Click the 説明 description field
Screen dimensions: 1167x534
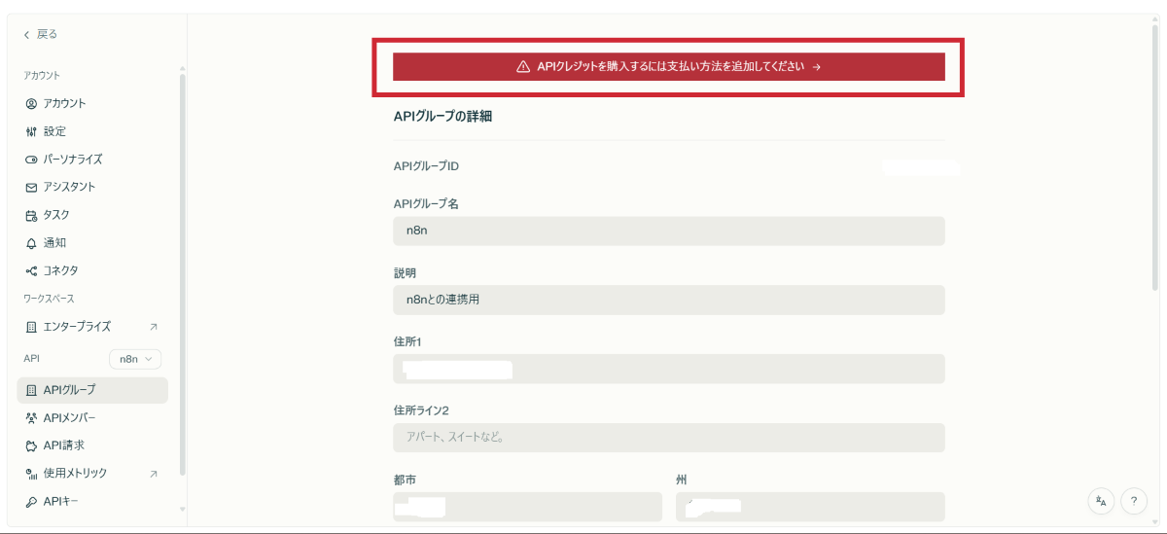(x=668, y=300)
